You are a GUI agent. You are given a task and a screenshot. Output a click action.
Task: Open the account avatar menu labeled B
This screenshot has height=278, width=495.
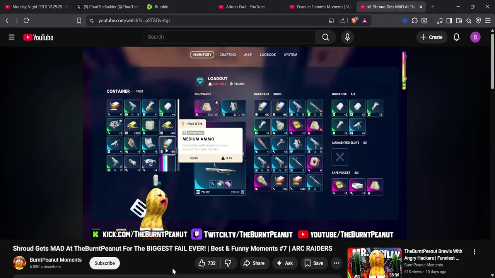(475, 37)
